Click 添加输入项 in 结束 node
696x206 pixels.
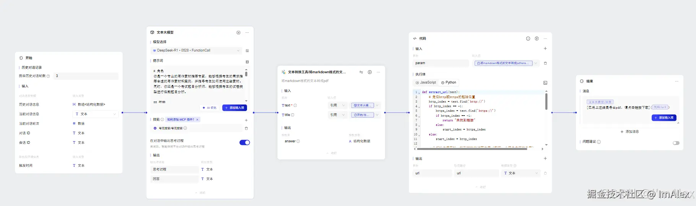[664, 118]
